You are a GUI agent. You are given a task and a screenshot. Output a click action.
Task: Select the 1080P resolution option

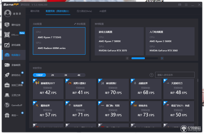pyautogui.click(x=40, y=75)
